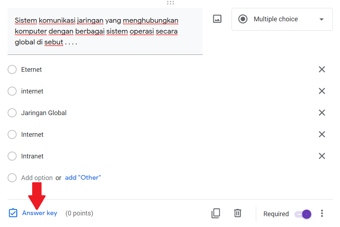
Task: Toggle the Required switch off
Action: 303,214
